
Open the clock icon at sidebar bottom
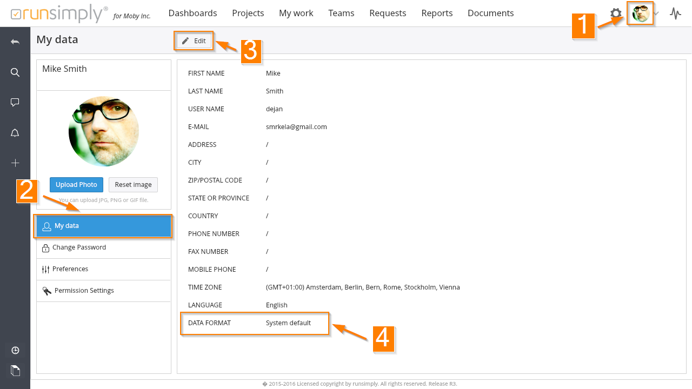pyautogui.click(x=15, y=350)
